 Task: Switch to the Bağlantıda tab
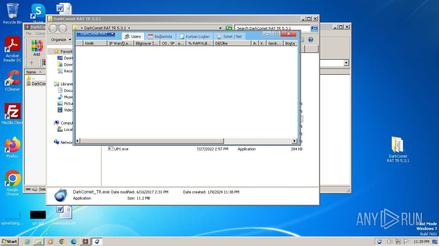click(x=160, y=37)
